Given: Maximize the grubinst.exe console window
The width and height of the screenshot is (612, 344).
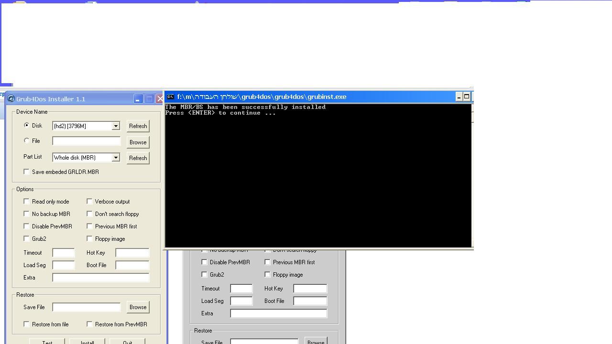Looking at the screenshot, I should click(x=467, y=97).
